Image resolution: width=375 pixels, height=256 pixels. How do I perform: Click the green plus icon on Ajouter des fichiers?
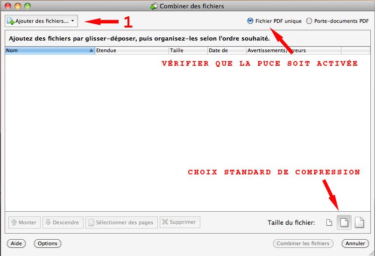click(x=11, y=21)
